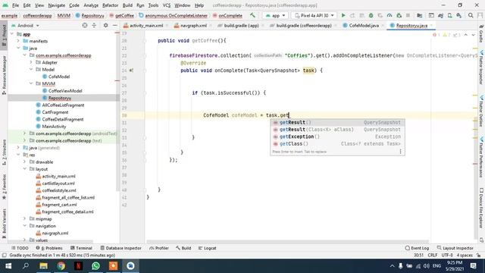485x273 pixels.
Task: Click the Debug app bug icon
Action: [371, 15]
